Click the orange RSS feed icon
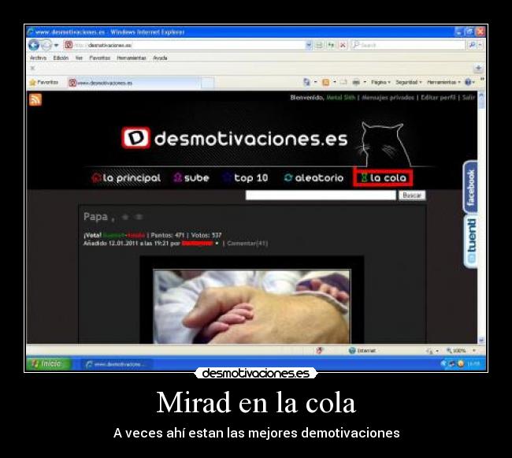The width and height of the screenshot is (512, 458). 35,99
